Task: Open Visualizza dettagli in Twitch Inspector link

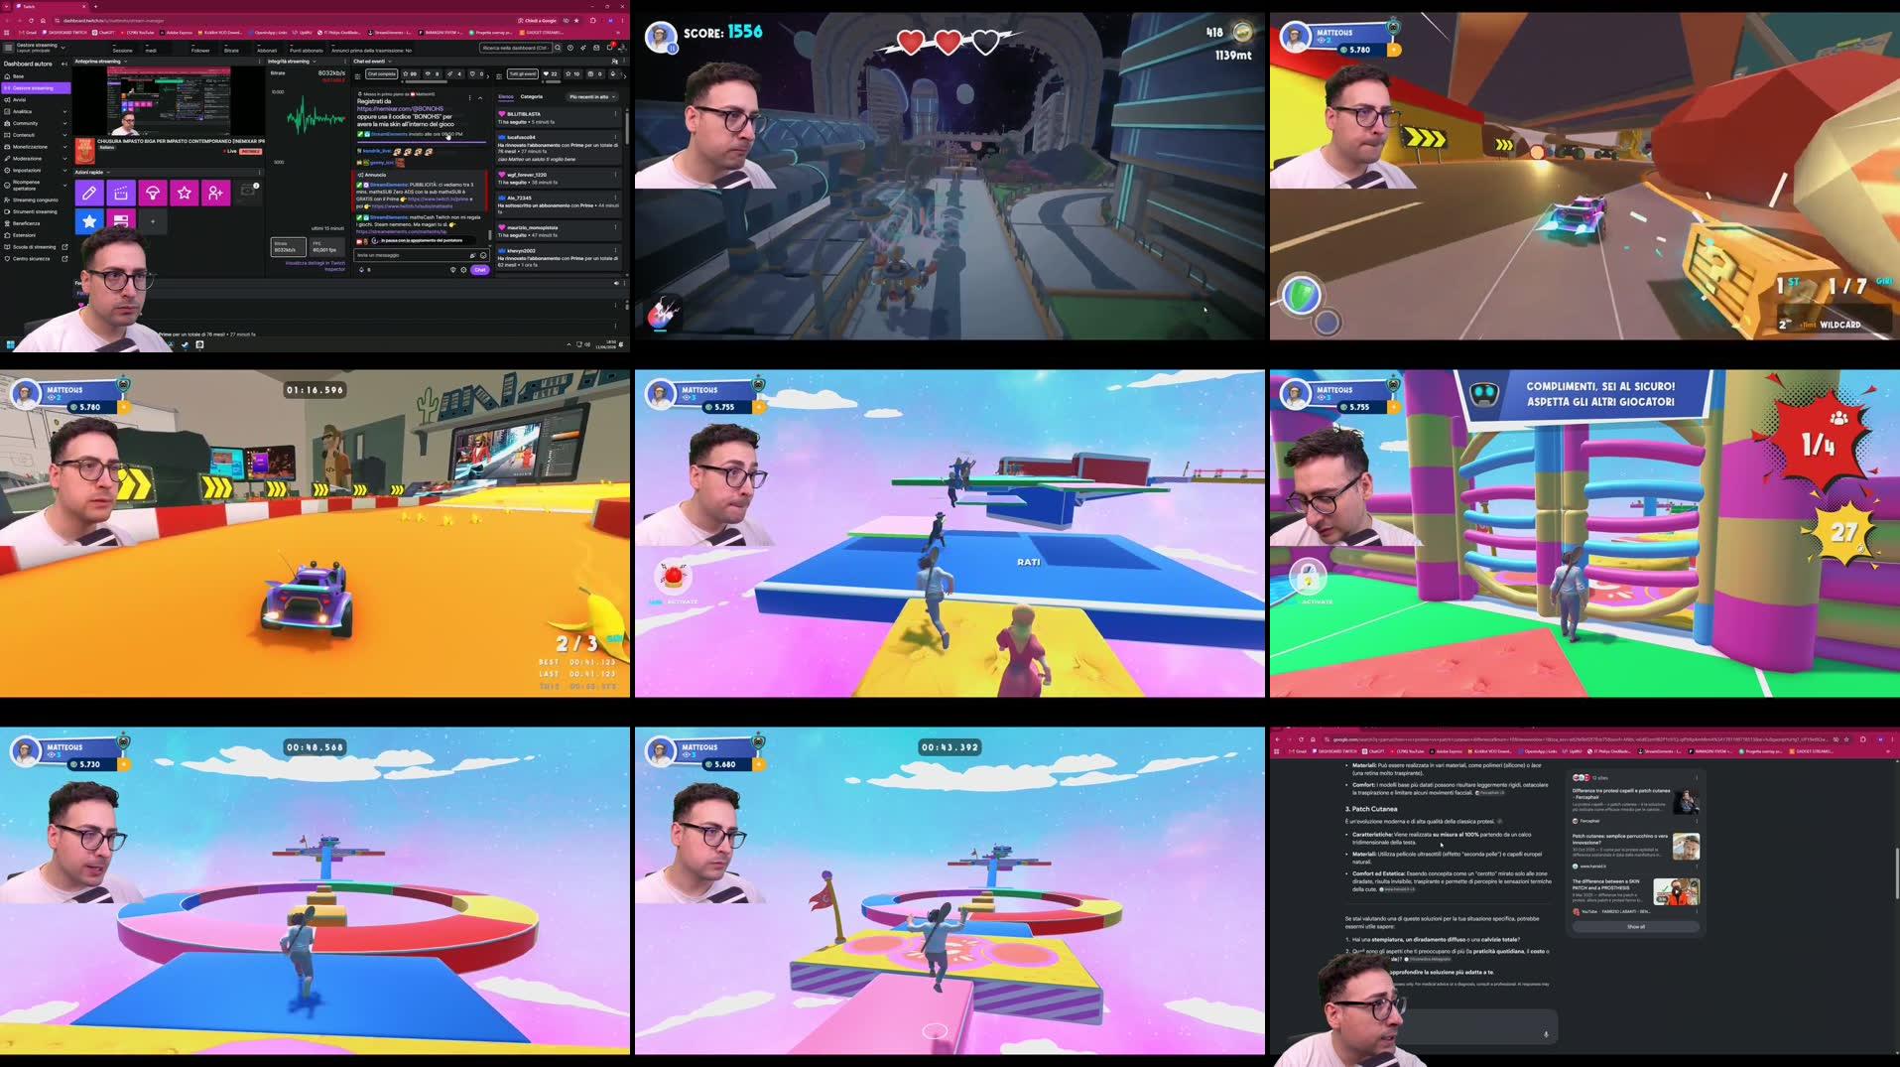Action: [316, 265]
